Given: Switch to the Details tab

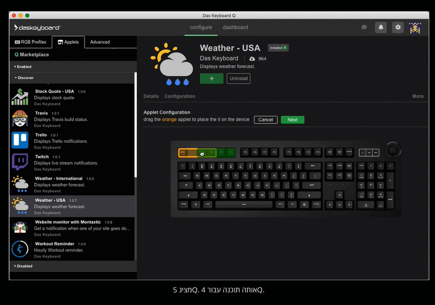Looking at the screenshot, I should click(151, 96).
